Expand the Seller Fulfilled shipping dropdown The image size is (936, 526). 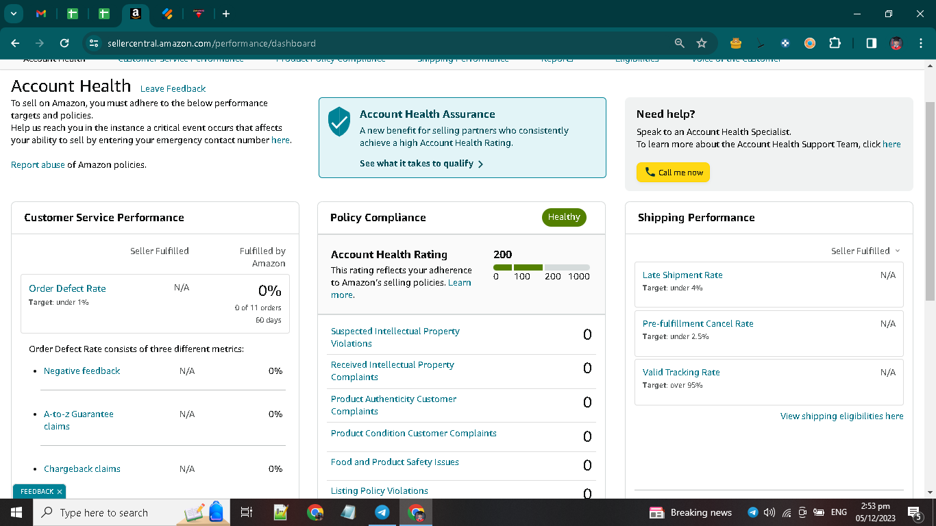click(865, 251)
